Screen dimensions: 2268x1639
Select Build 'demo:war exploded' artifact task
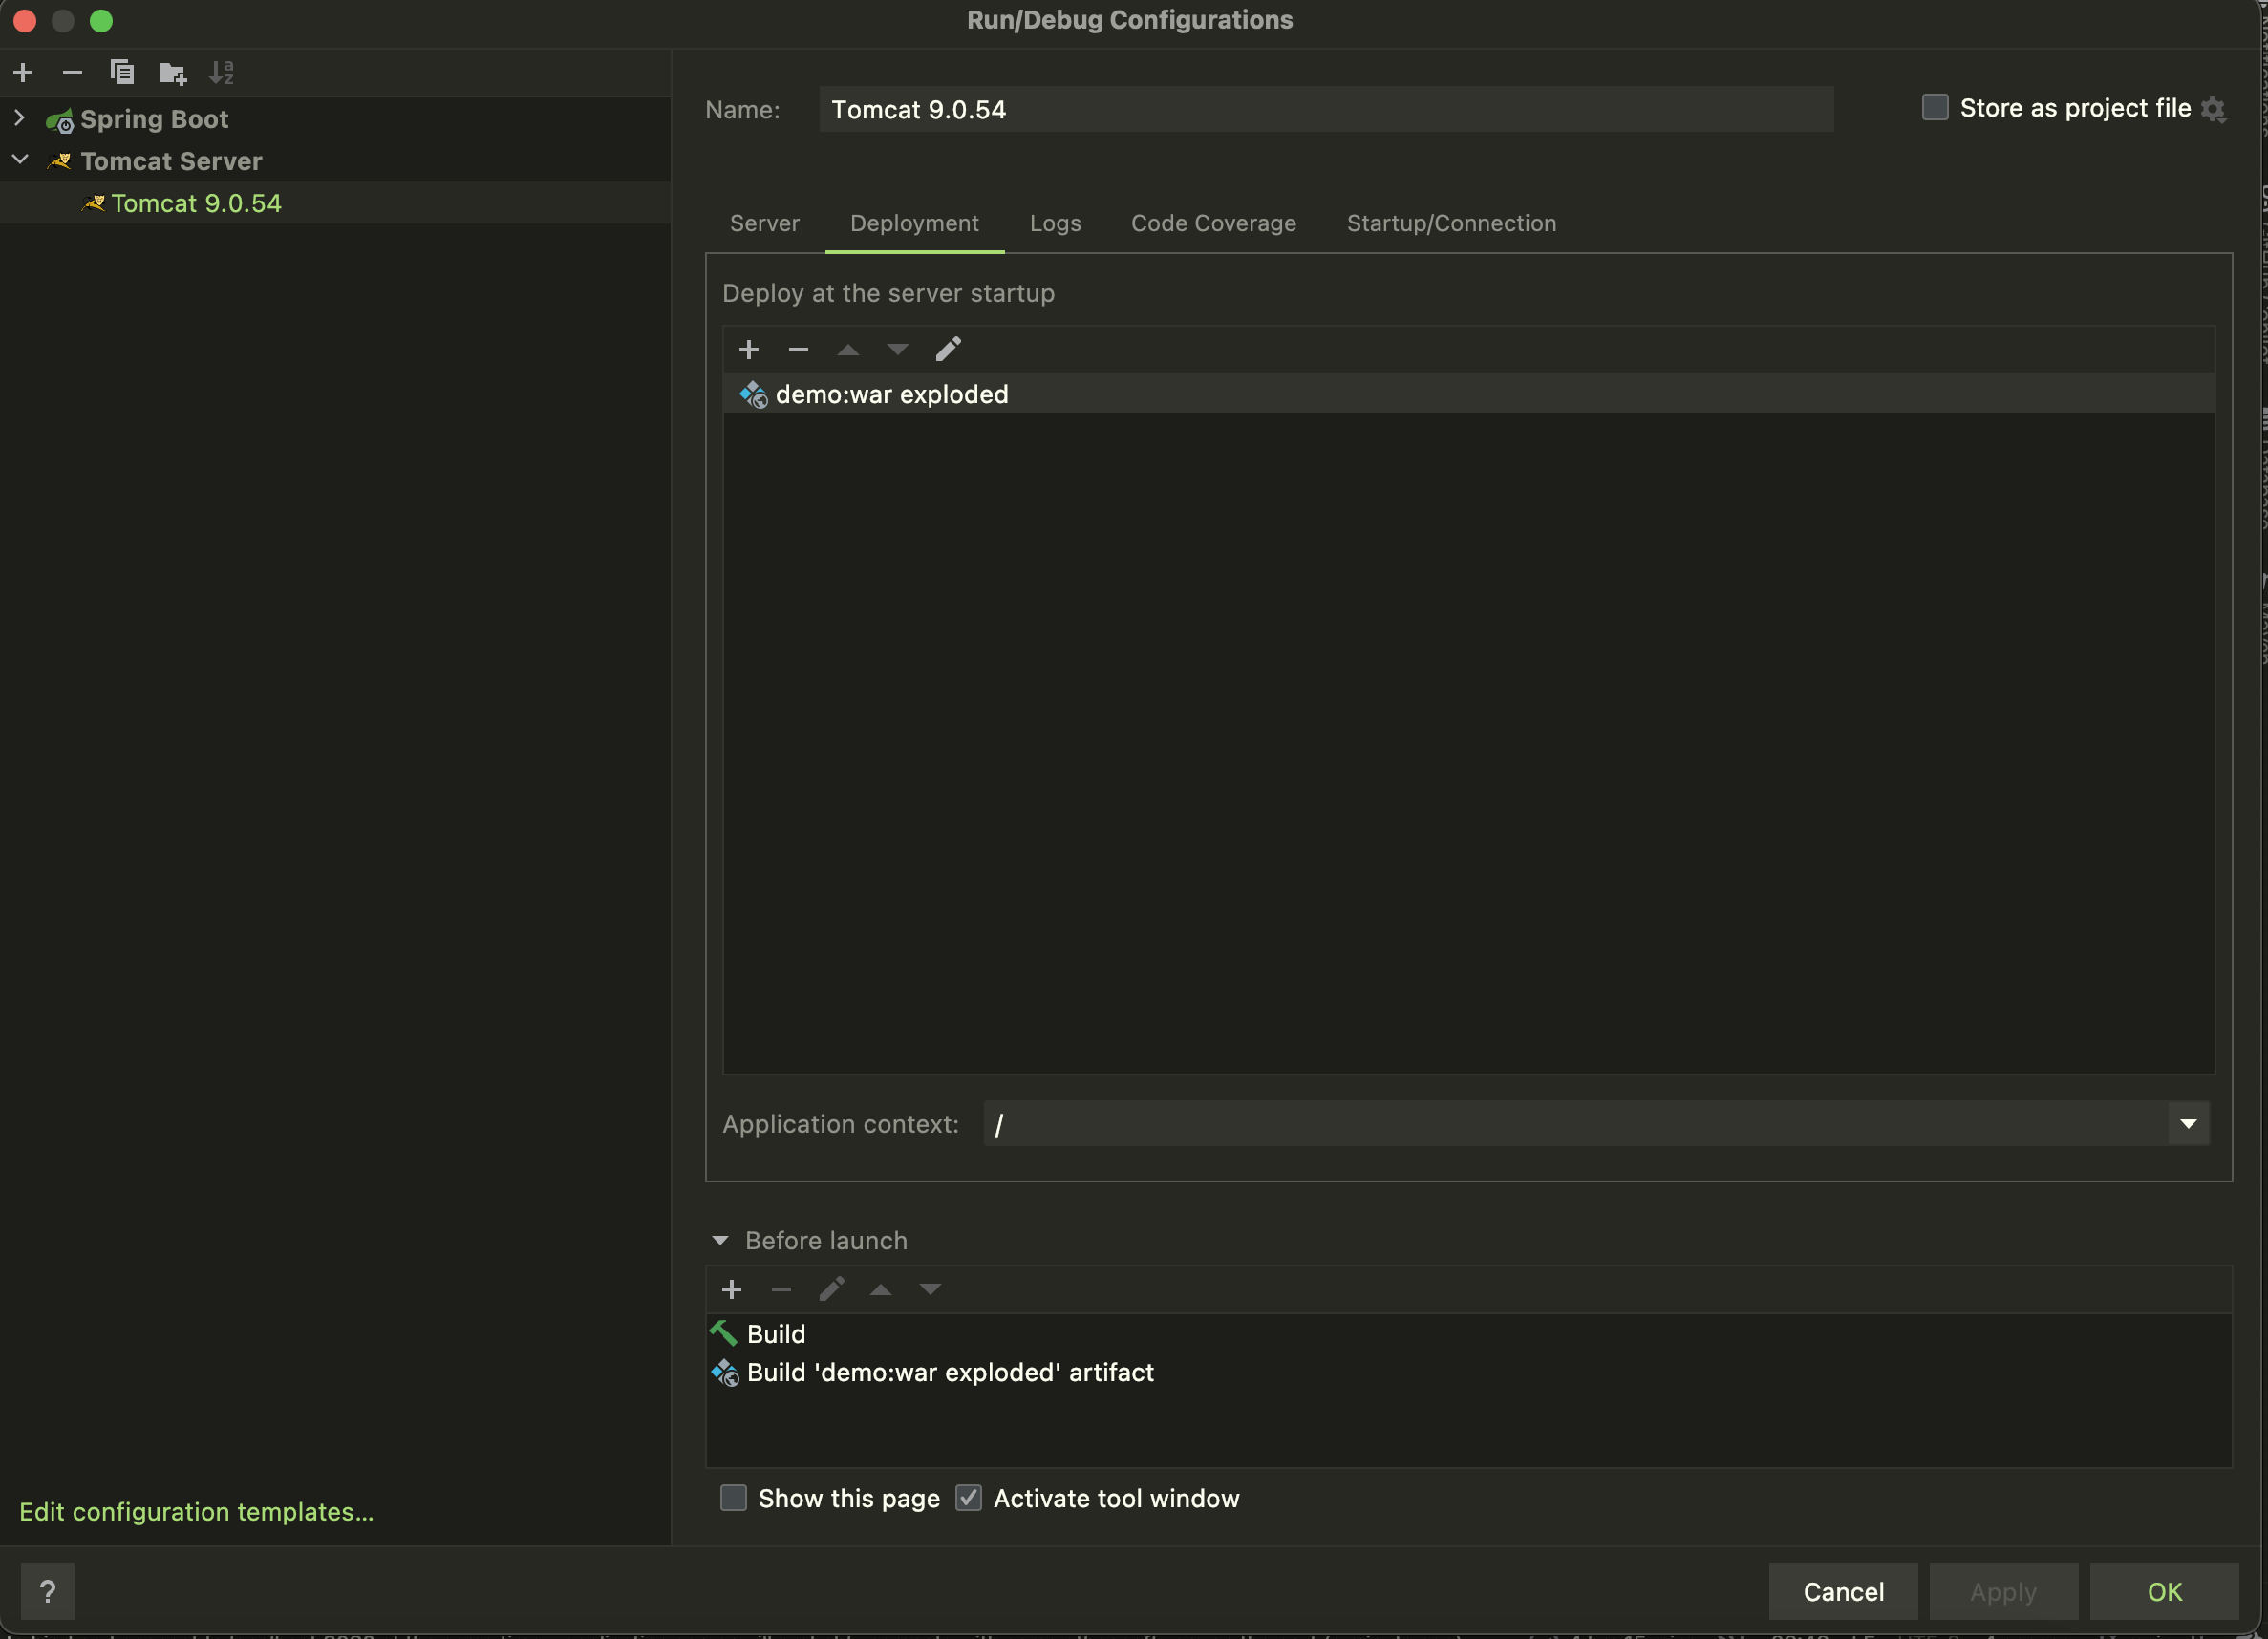tap(1468, 1372)
